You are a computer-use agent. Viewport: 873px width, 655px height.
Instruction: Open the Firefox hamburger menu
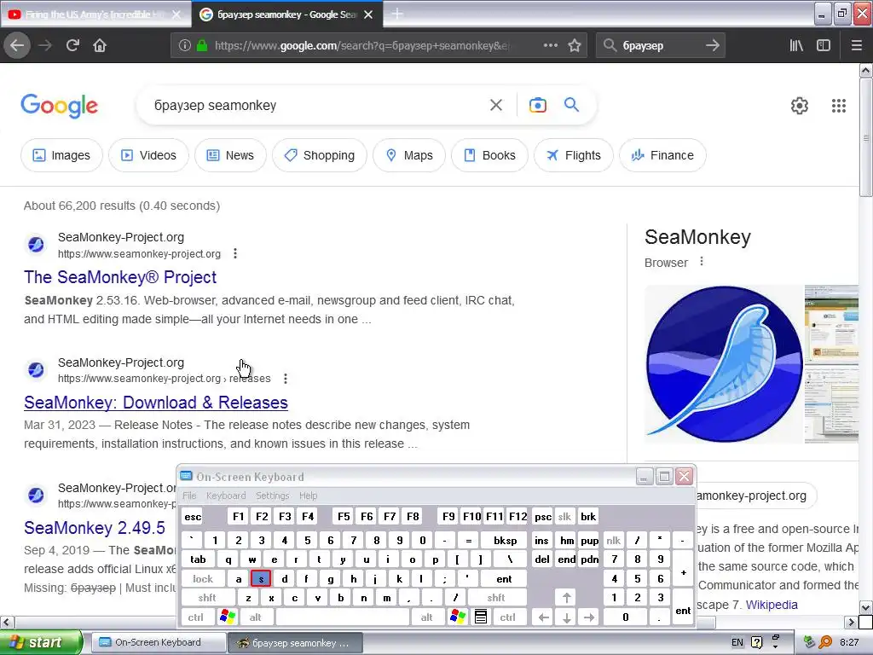click(857, 45)
